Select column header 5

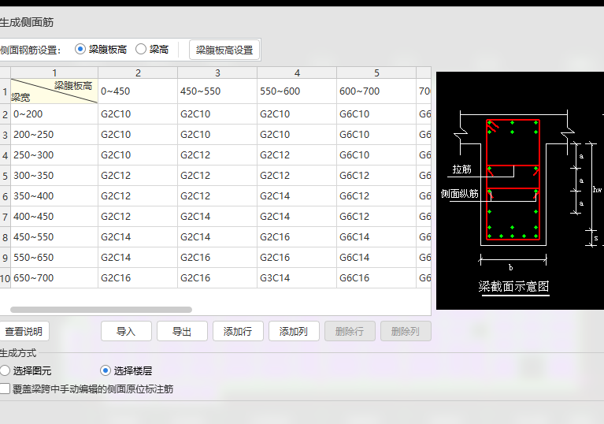click(x=376, y=73)
